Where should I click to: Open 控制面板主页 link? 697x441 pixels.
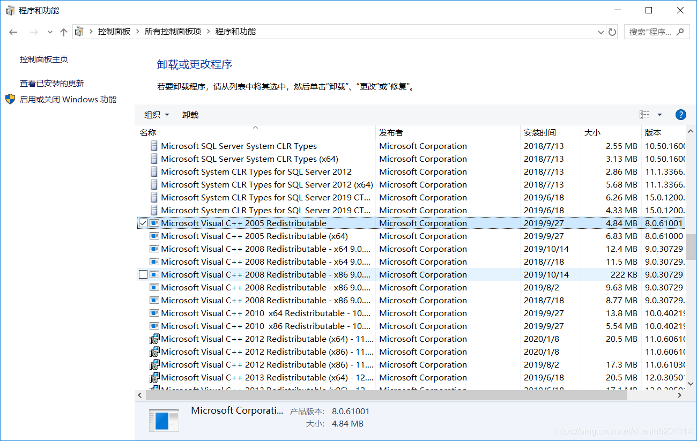[x=44, y=59]
